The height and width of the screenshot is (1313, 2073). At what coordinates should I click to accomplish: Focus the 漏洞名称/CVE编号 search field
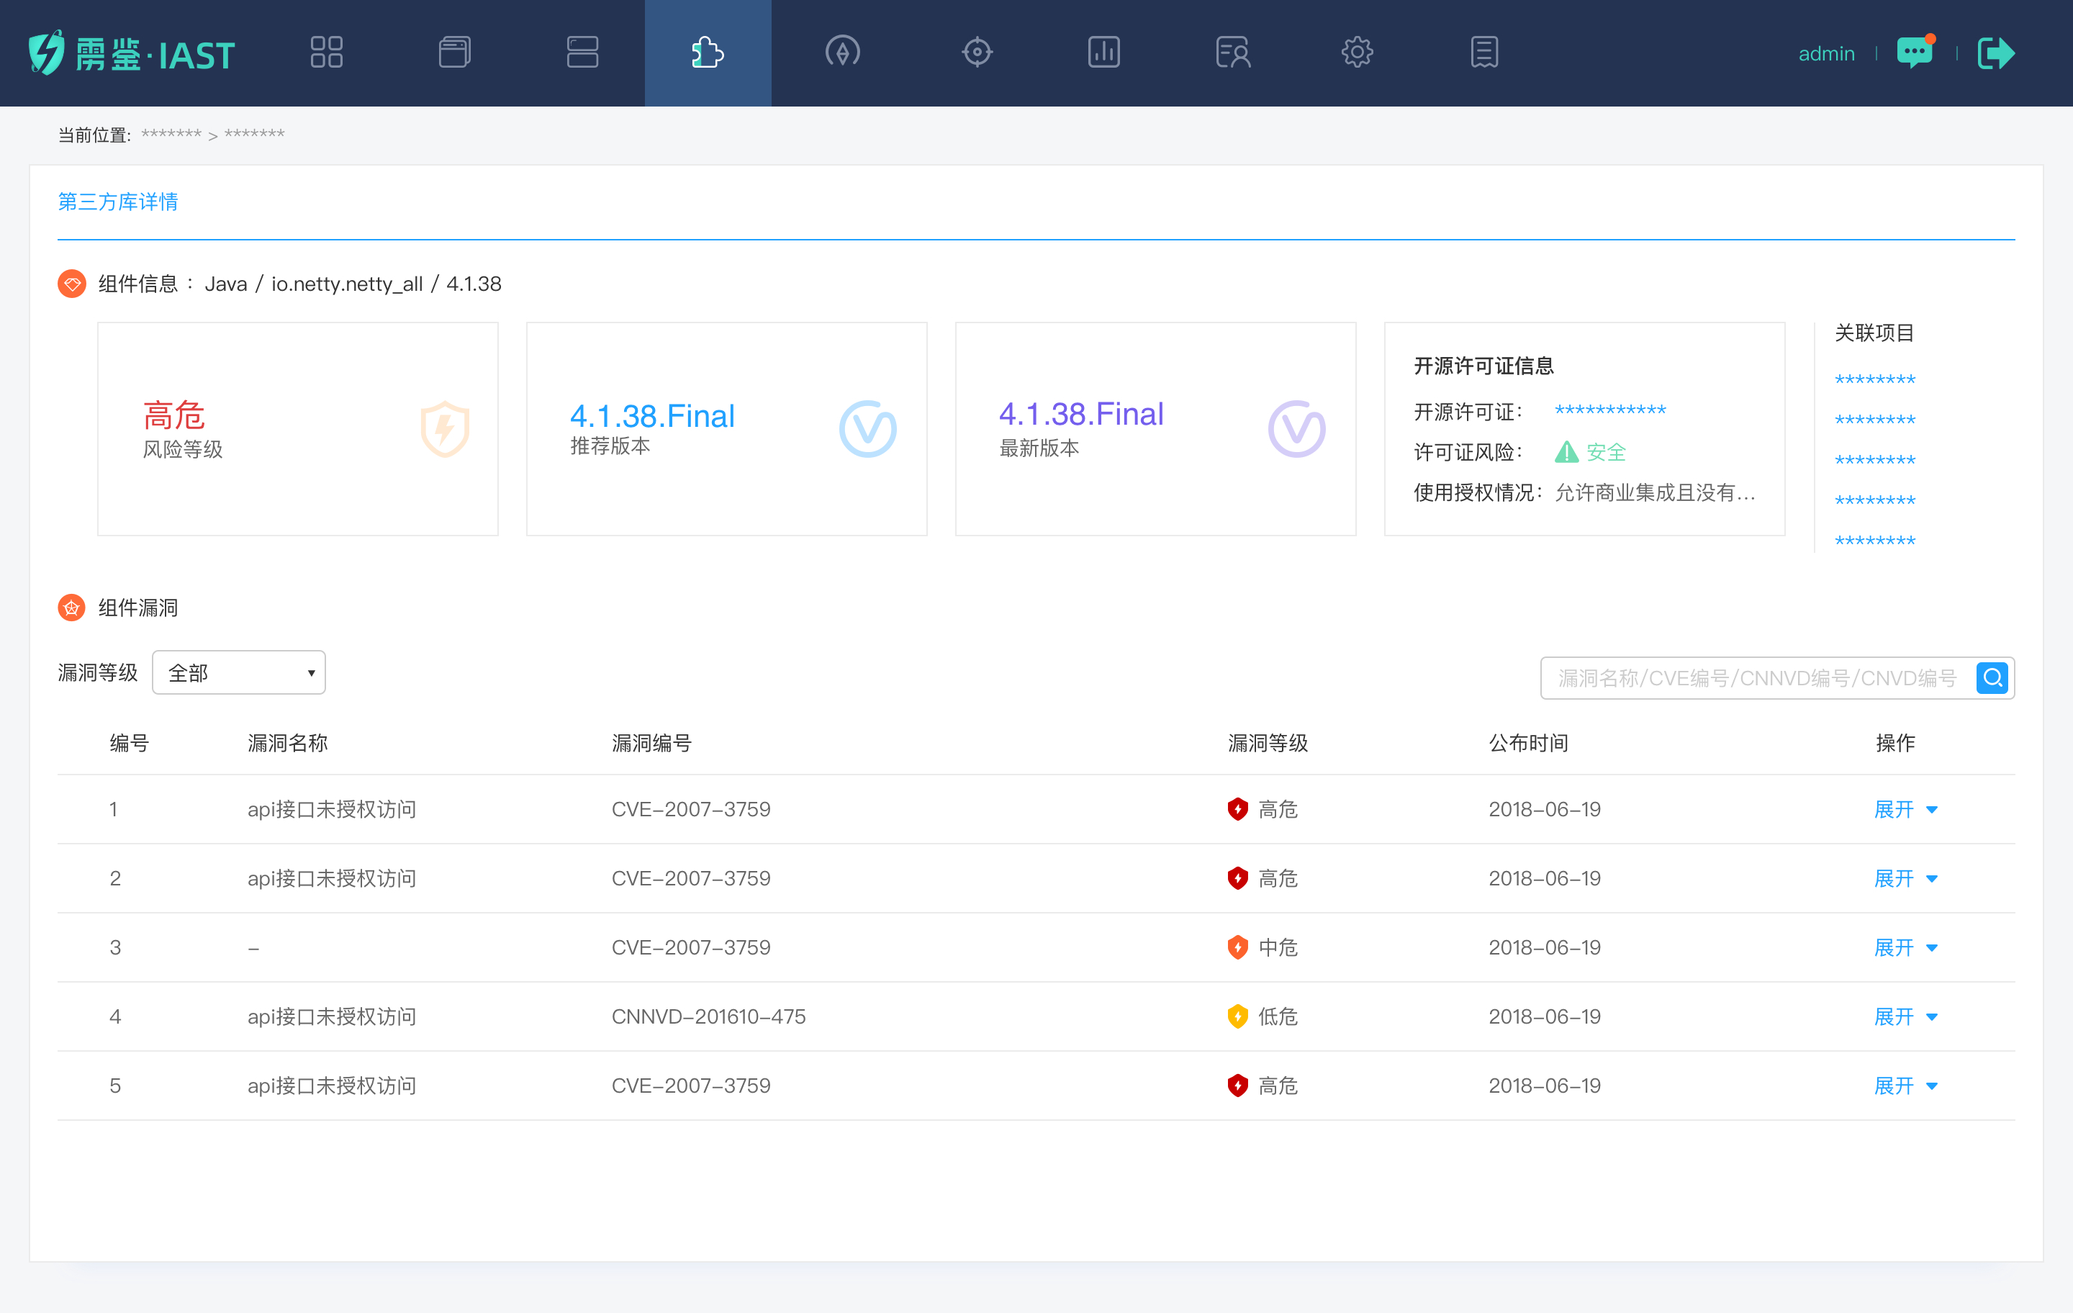[x=1756, y=678]
